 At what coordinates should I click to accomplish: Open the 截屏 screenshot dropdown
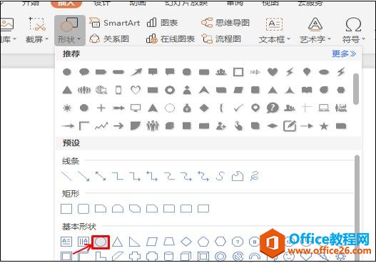[x=37, y=31]
